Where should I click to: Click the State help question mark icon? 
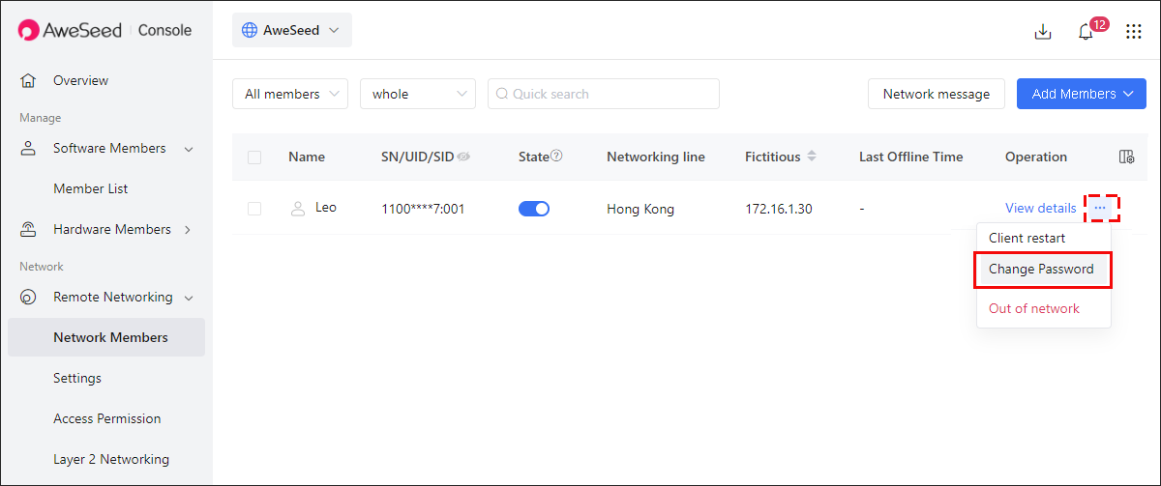point(556,156)
